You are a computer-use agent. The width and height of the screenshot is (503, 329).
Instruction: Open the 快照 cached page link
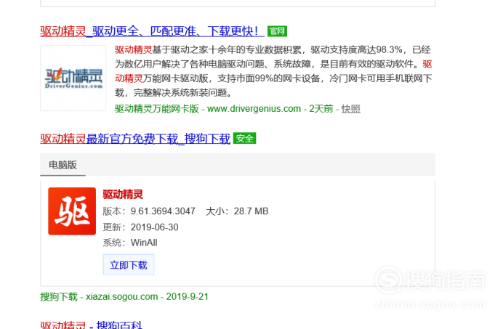(x=350, y=109)
